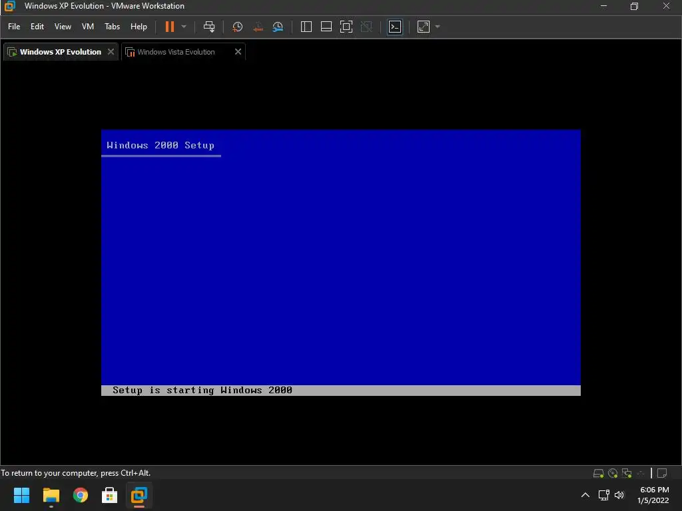The height and width of the screenshot is (511, 682).
Task: Open File Explorer from the taskbar
Action: coord(51,495)
